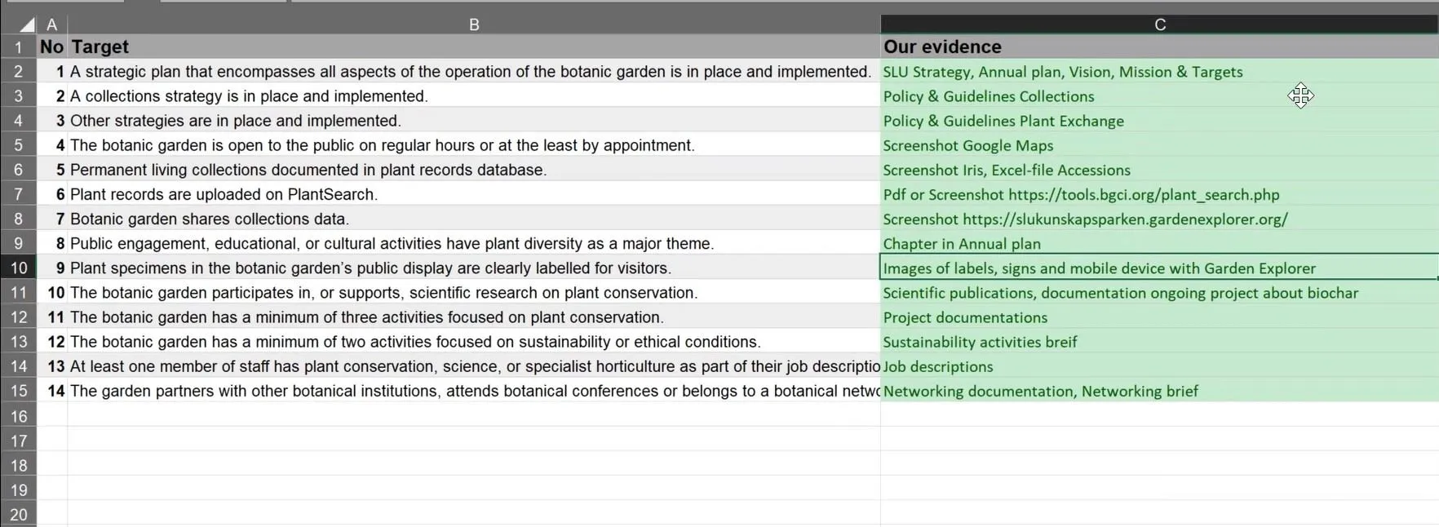
Task: Select cell 'Networking documentation, Networking brief'
Action: 1160,391
